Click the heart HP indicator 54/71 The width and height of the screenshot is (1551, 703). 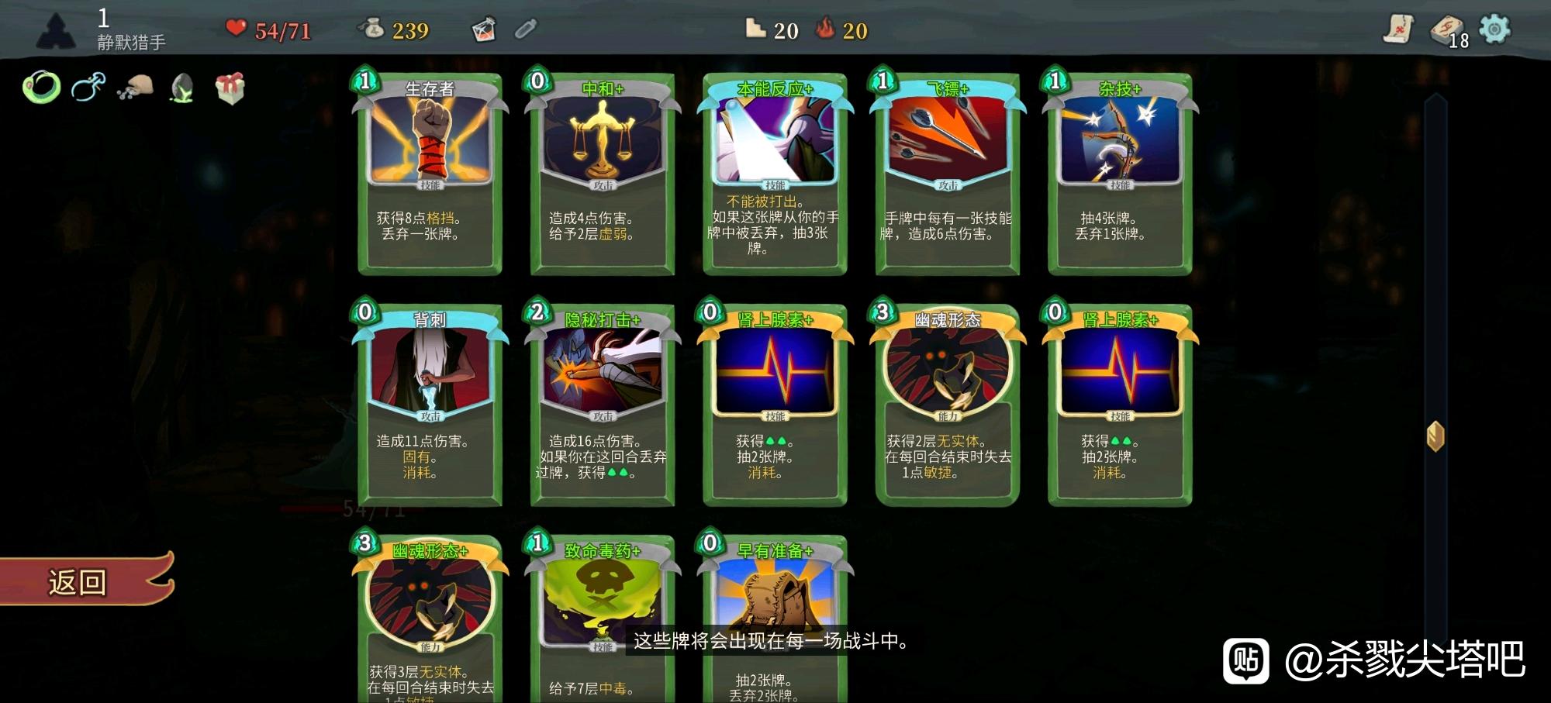(x=269, y=30)
